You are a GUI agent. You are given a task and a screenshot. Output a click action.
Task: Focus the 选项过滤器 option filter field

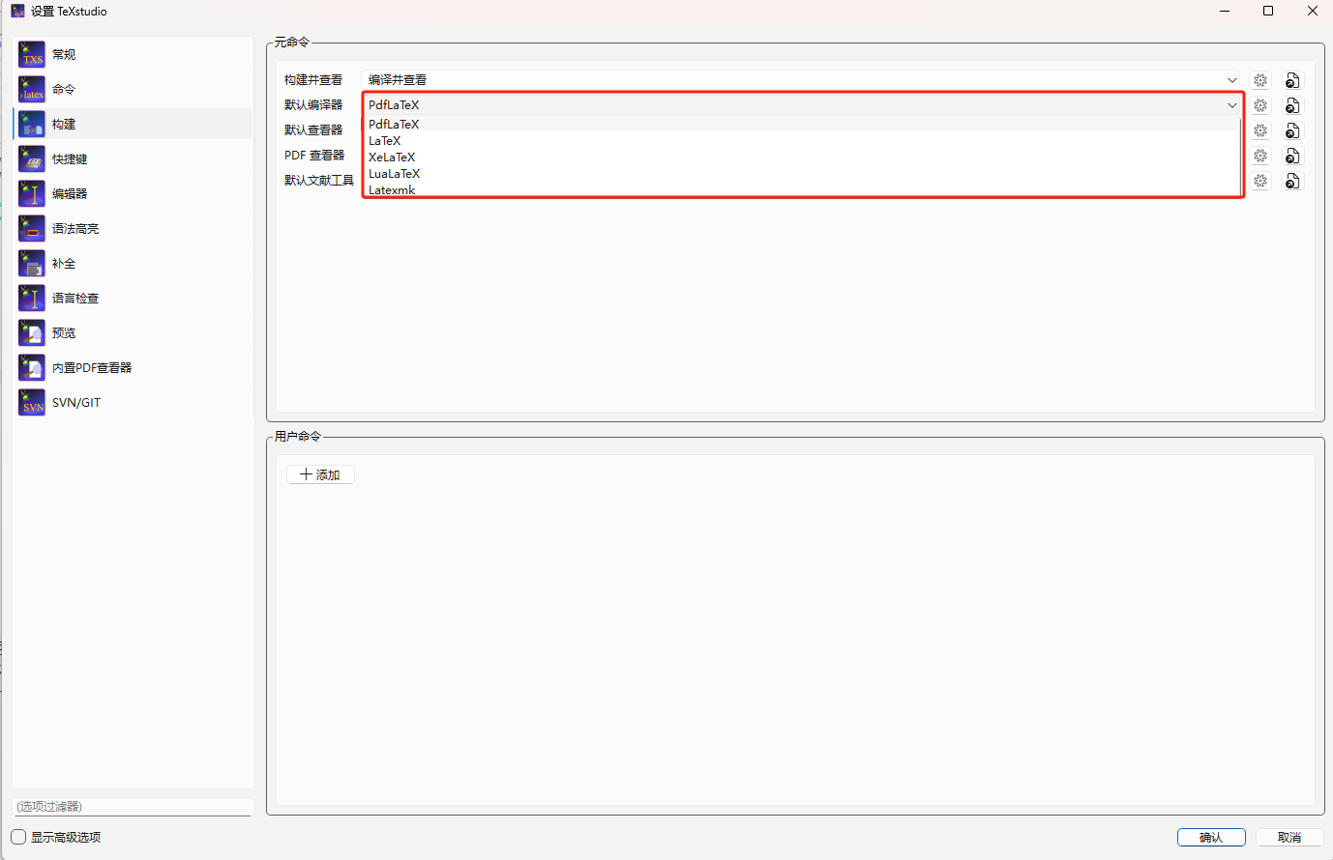pos(133,806)
